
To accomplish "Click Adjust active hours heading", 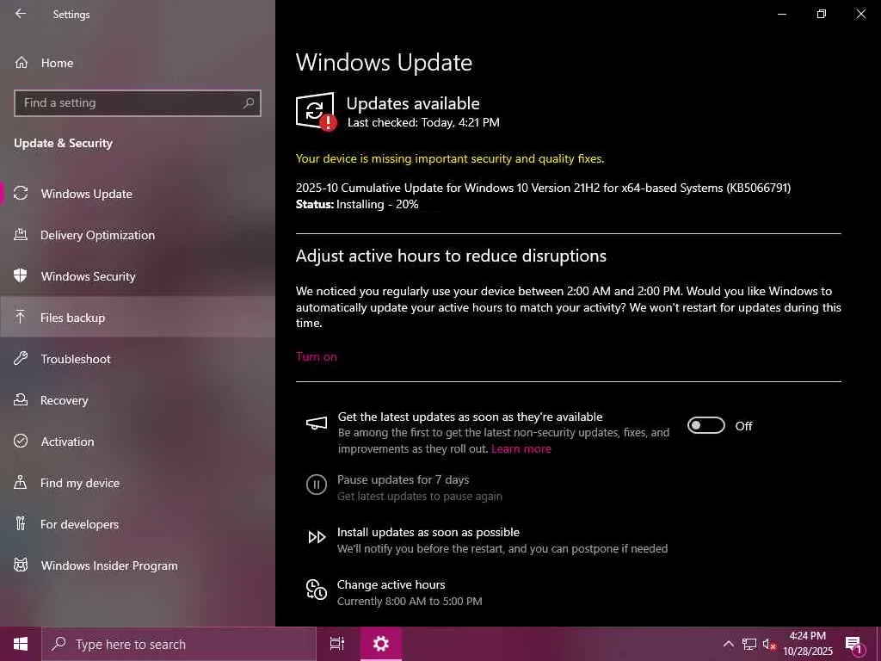I will pyautogui.click(x=451, y=256).
